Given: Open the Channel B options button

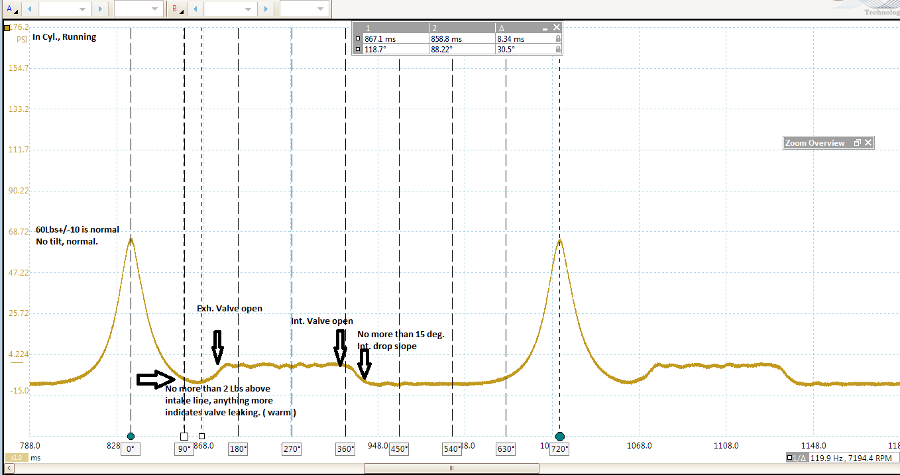Looking at the screenshot, I should click(x=176, y=9).
